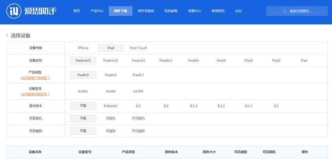Filter firmware version 8.2
The image size is (332, 160).
[x=166, y=106]
